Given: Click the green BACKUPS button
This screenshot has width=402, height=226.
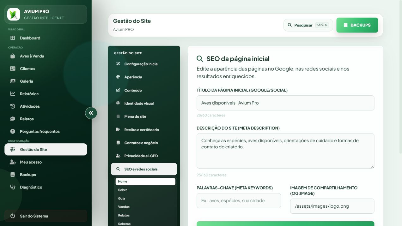Looking at the screenshot, I should (357, 25).
